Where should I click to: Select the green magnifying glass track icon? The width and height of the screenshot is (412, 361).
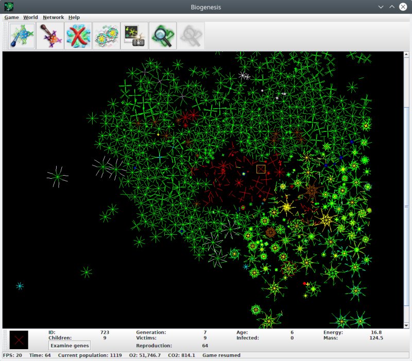point(163,36)
